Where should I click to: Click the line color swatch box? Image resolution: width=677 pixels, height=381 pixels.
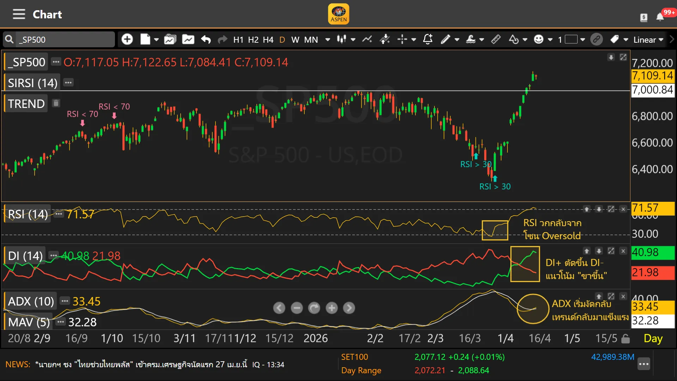571,40
